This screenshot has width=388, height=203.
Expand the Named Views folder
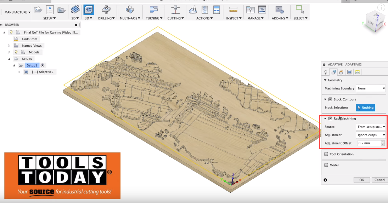(9, 46)
